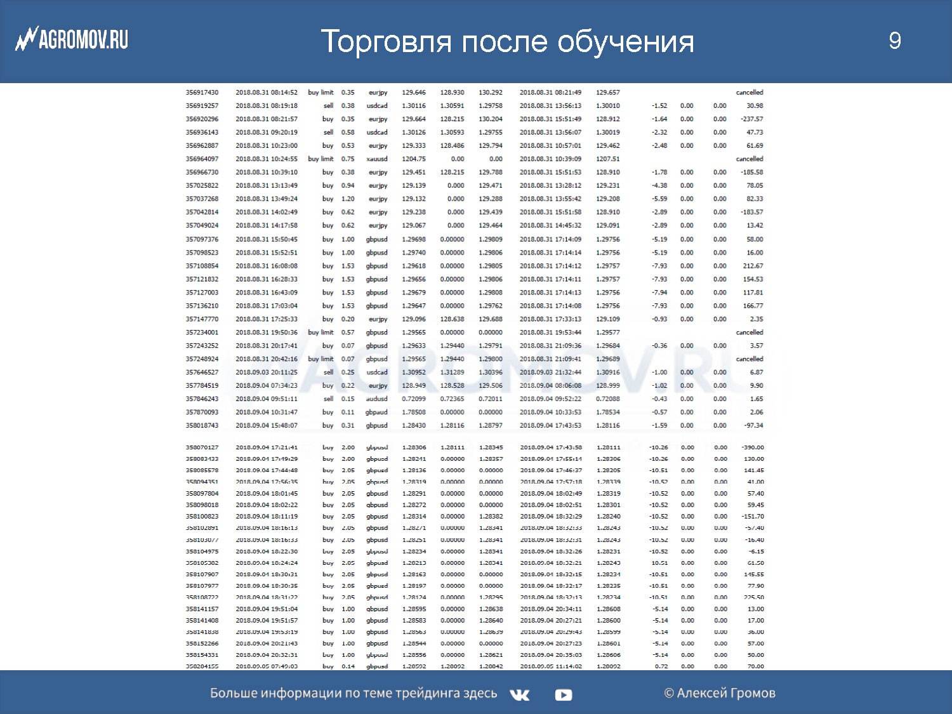Click the loss value -185.58

coord(752,173)
